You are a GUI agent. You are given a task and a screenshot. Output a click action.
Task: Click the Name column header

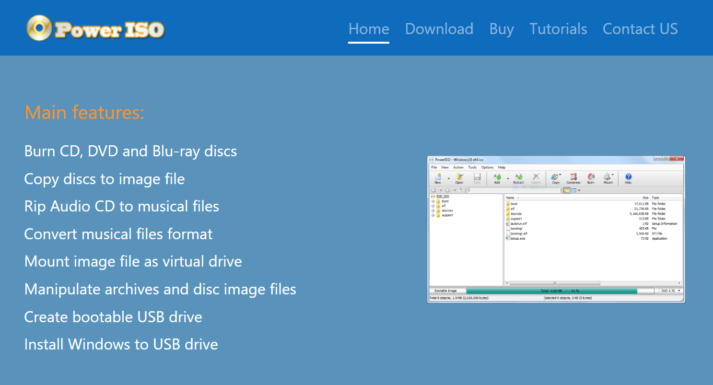click(x=541, y=198)
